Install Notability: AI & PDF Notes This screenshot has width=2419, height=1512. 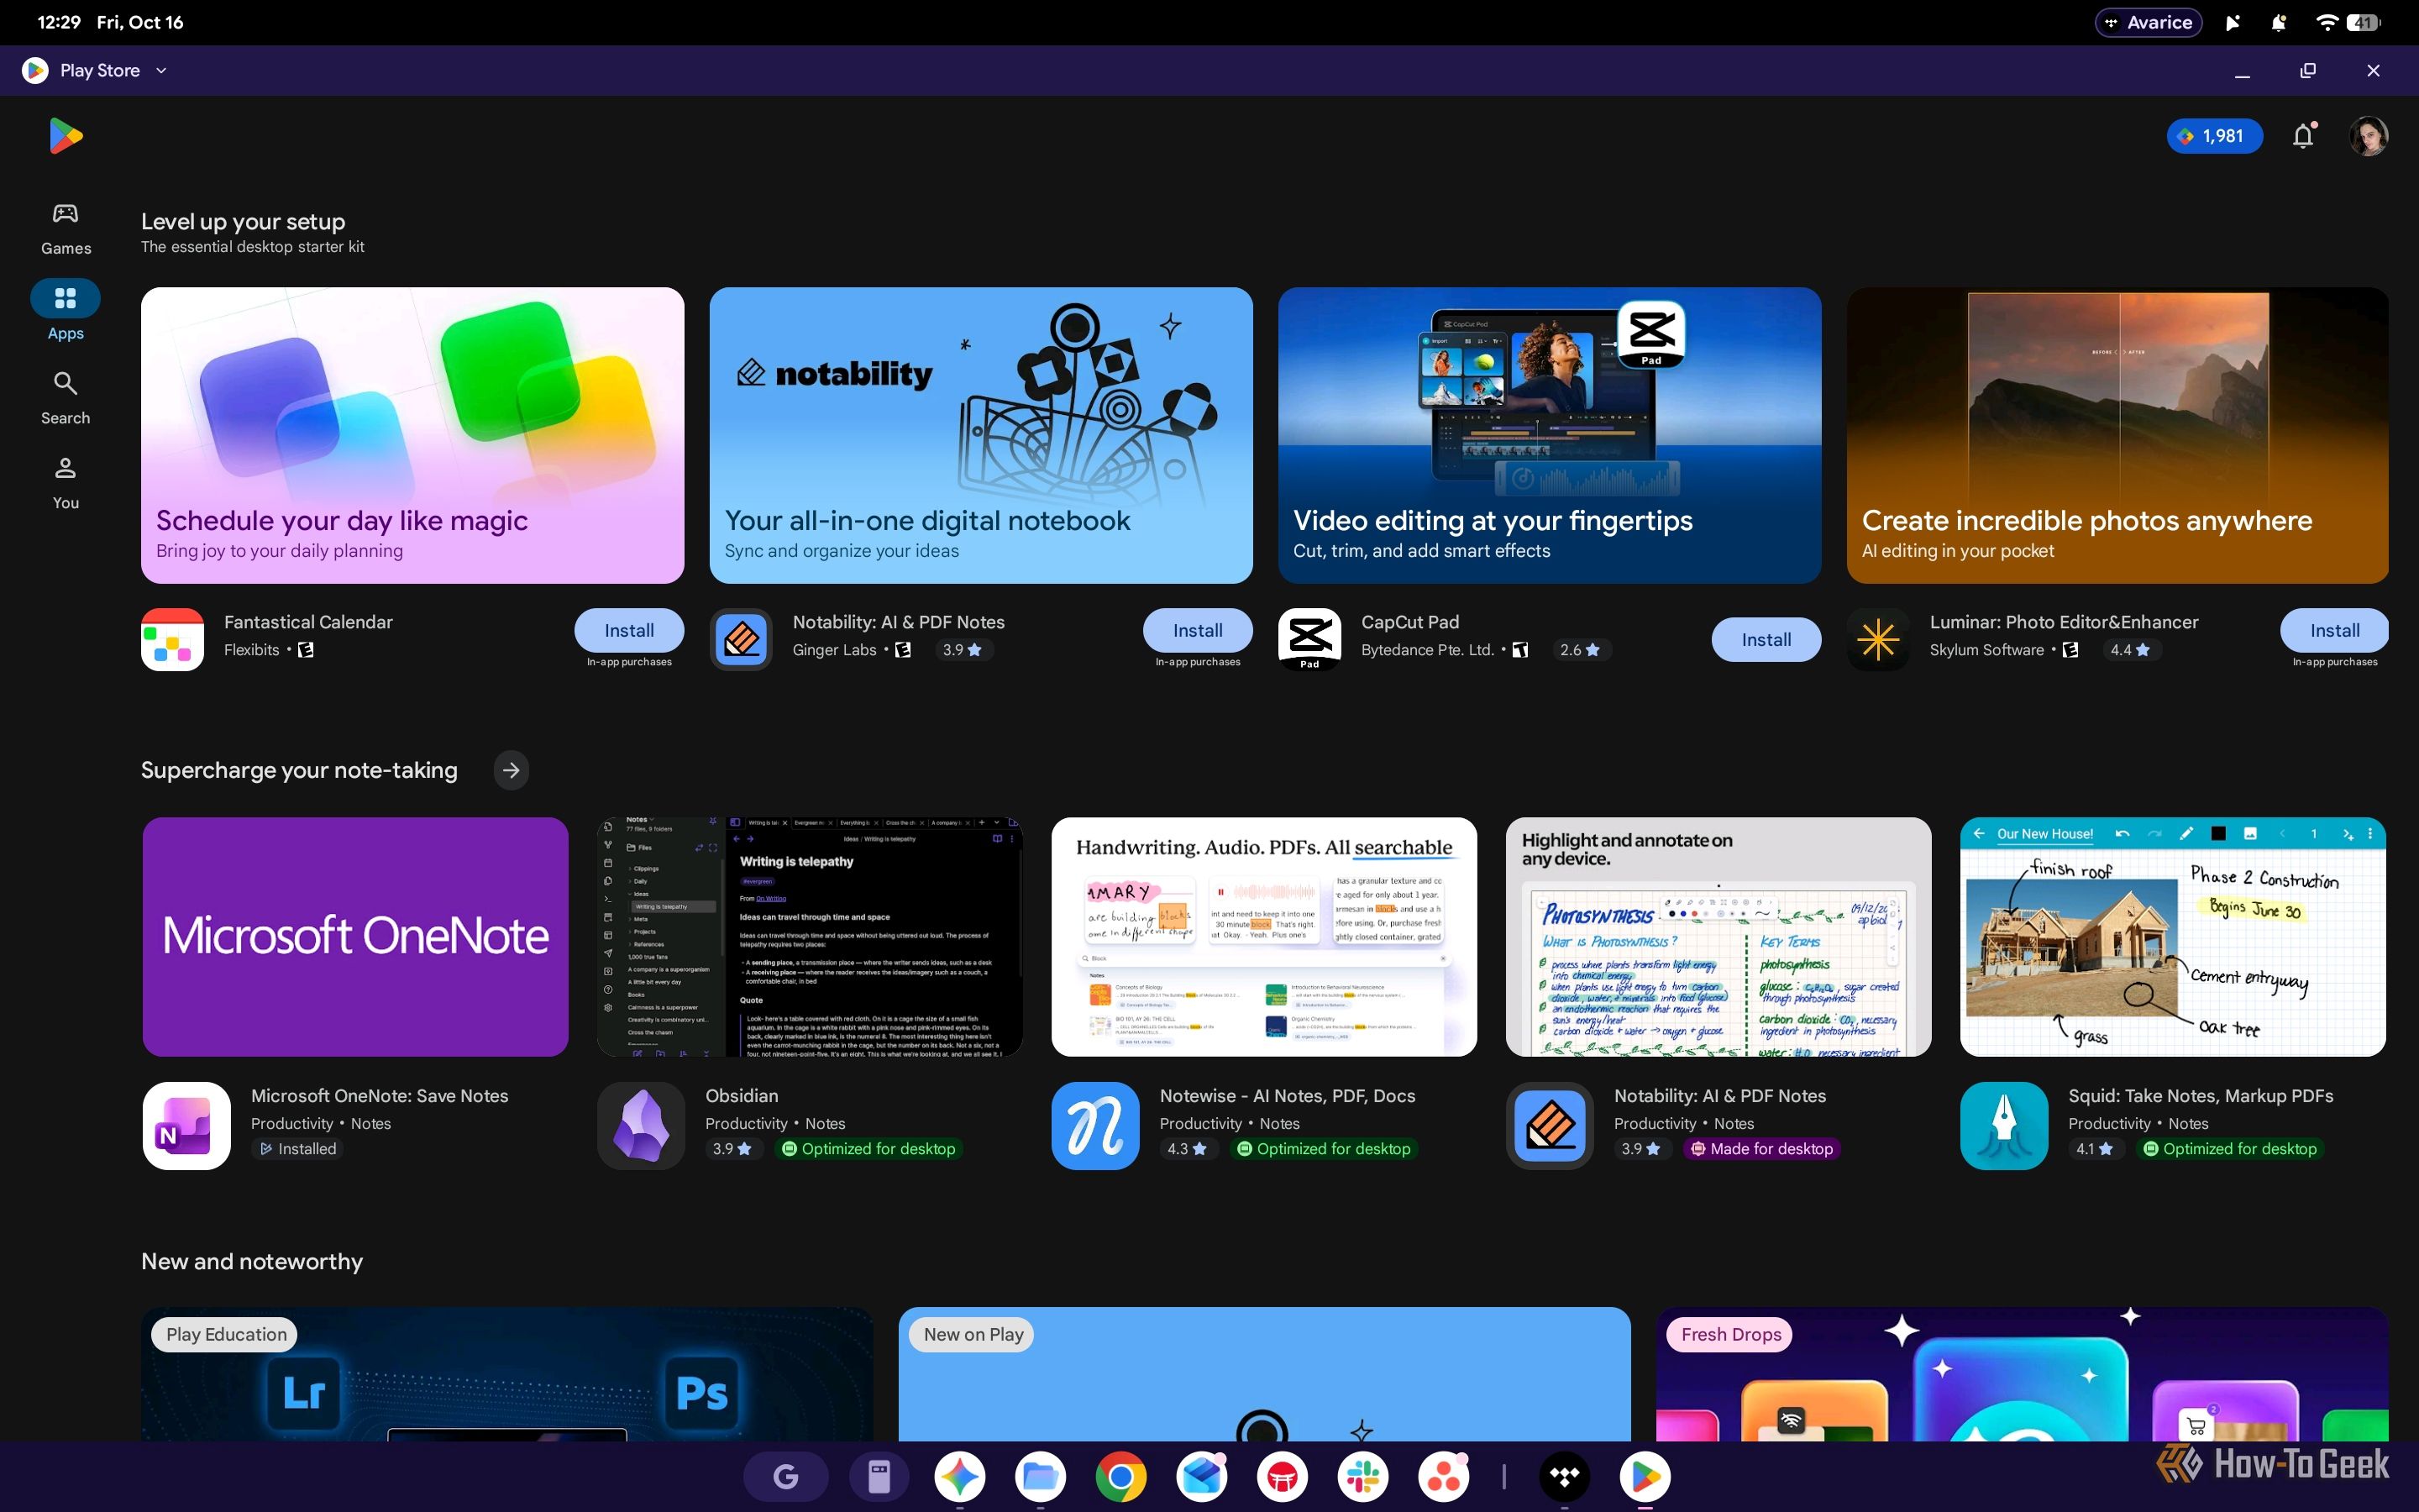click(x=1198, y=630)
